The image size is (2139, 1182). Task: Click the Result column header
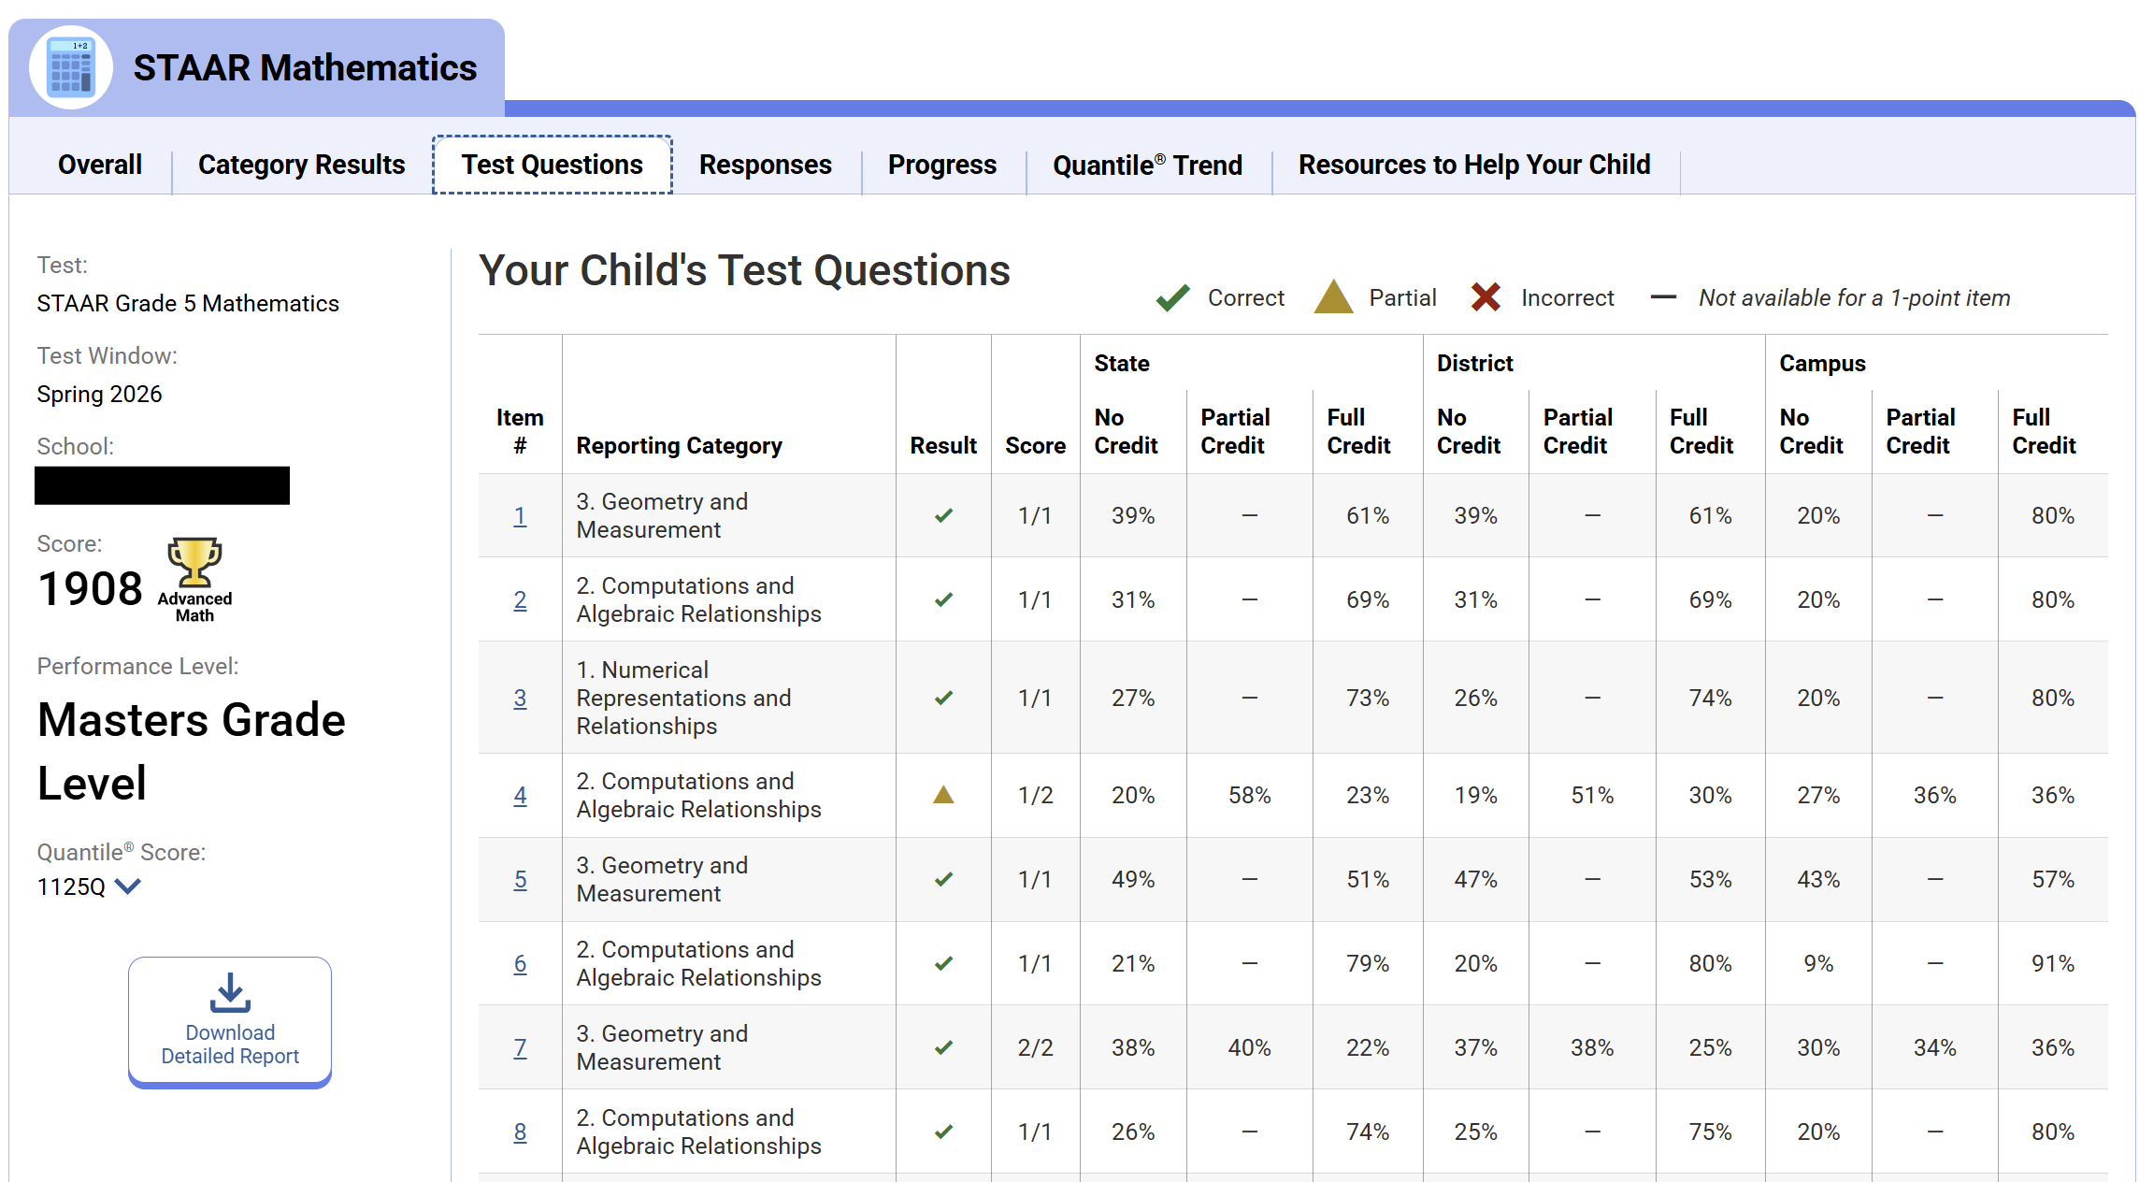point(943,445)
